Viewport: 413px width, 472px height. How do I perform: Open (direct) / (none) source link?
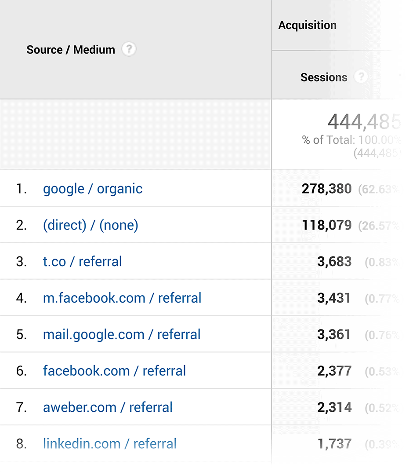click(91, 225)
